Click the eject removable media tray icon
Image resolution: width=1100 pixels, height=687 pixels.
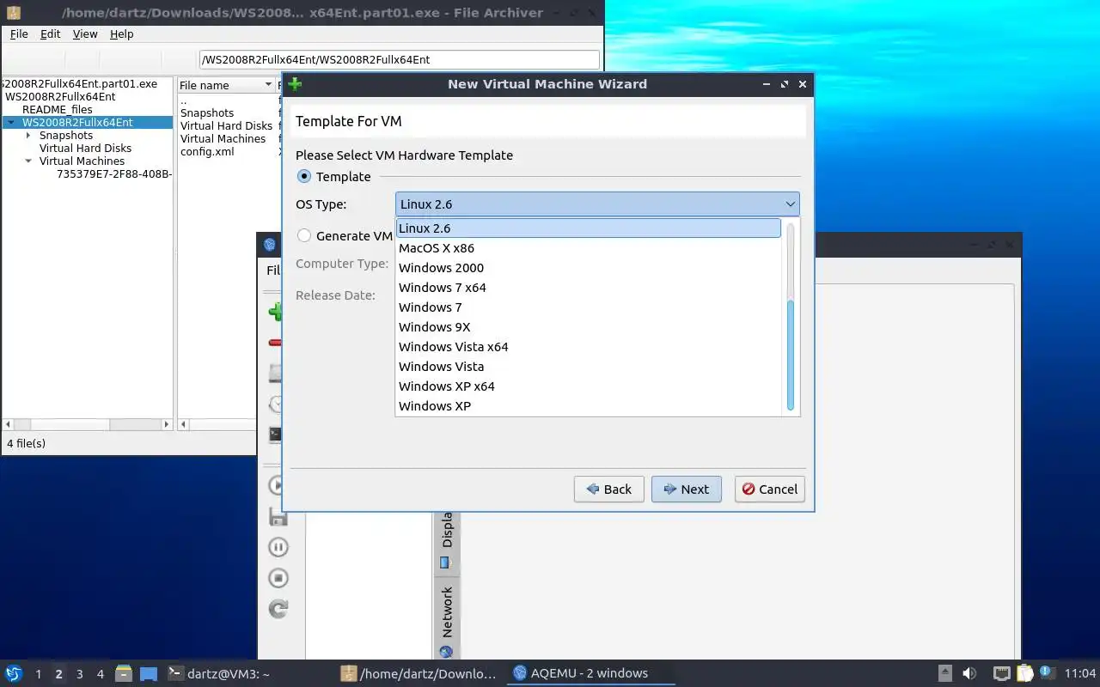pos(944,673)
